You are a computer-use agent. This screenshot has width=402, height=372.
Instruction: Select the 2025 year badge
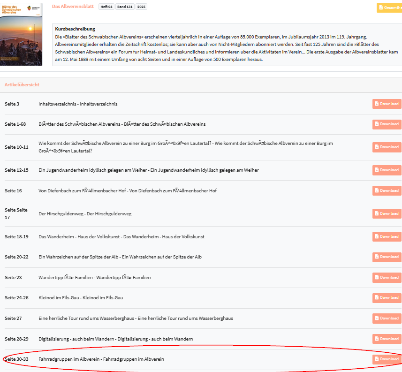point(142,7)
